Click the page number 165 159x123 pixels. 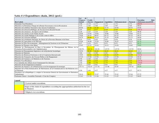point(79,114)
